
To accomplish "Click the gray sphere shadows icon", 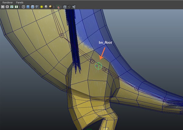I will (x=46, y=7).
